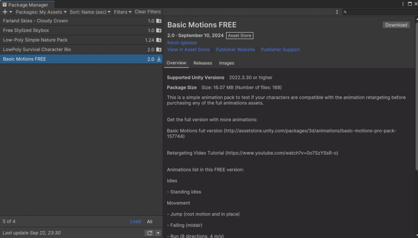Click the refresh package list icon
The height and width of the screenshot is (238, 418).
coord(149,233)
